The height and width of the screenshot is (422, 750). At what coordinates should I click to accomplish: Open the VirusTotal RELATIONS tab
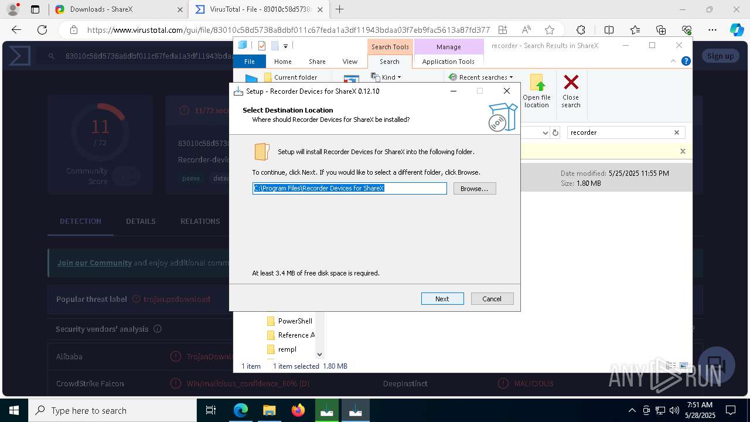(200, 221)
